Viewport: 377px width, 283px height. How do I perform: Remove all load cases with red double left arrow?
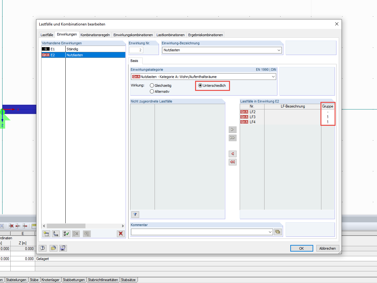click(232, 162)
